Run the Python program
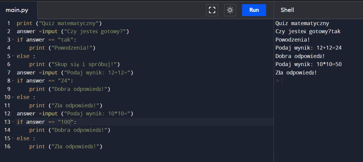Image resolution: width=363 pixels, height=162 pixels. click(254, 10)
